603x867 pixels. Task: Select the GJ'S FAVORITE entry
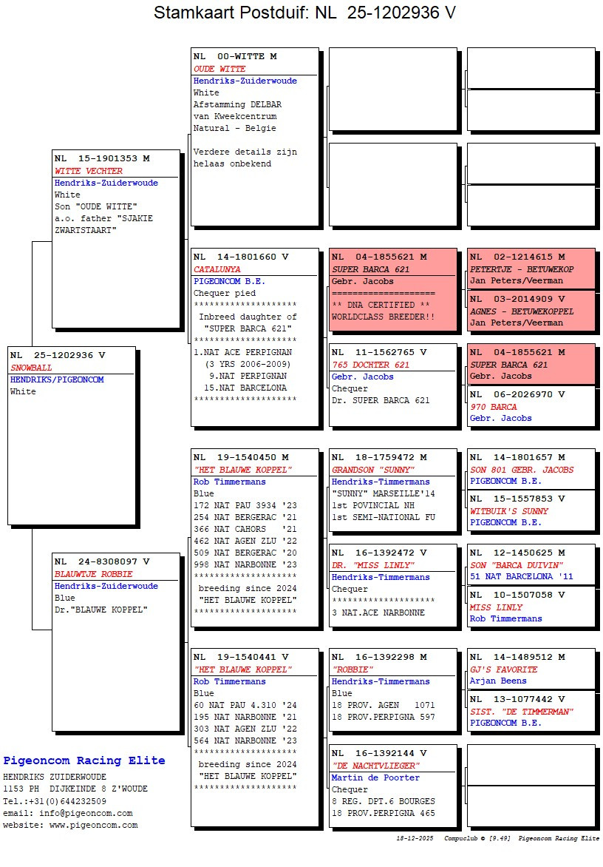click(531, 669)
